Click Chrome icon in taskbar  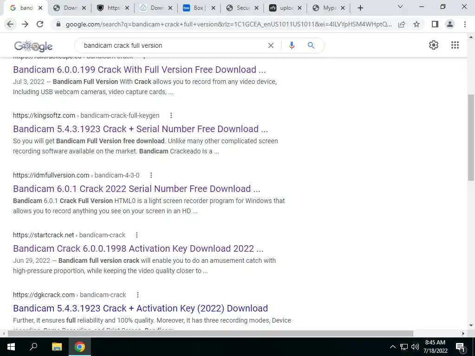80,347
